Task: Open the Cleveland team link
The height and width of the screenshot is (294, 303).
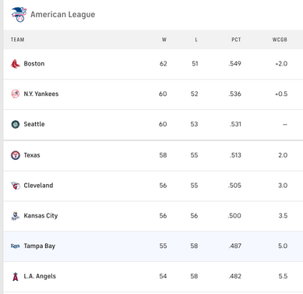Action: click(x=38, y=186)
